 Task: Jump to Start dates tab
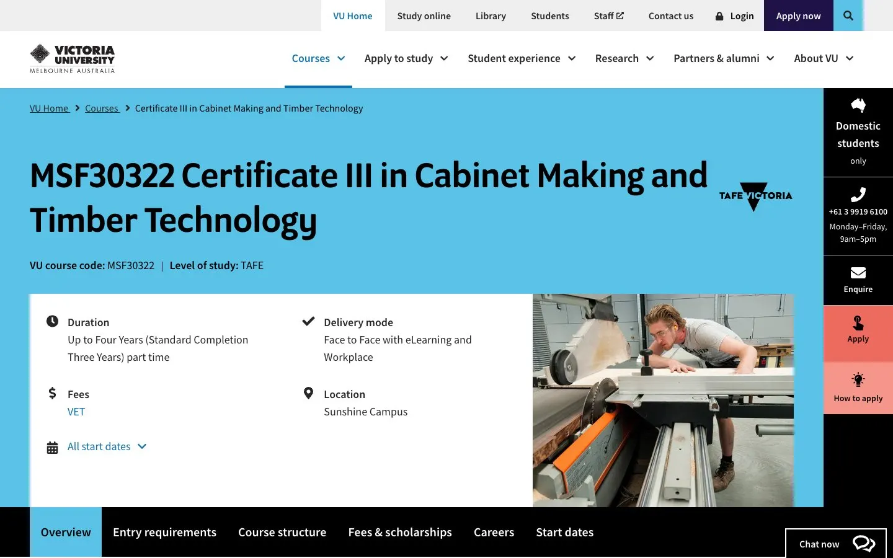tap(565, 532)
